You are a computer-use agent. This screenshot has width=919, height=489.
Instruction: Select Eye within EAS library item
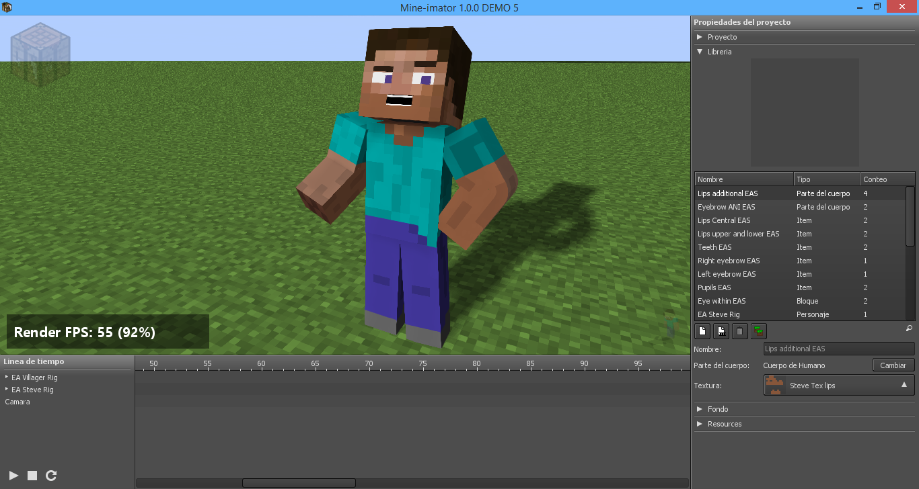(800, 301)
